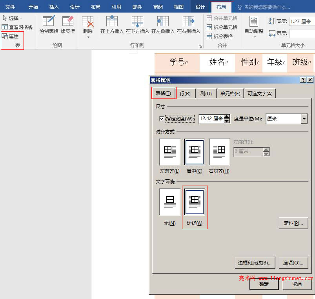Screen dimensions: 315x299
Task: Select the 表格(T) dialog tab
Action: pyautogui.click(x=163, y=93)
